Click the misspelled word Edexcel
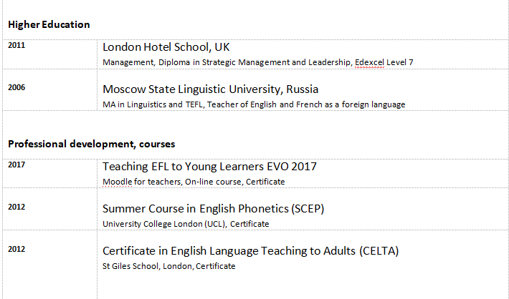 tap(369, 62)
